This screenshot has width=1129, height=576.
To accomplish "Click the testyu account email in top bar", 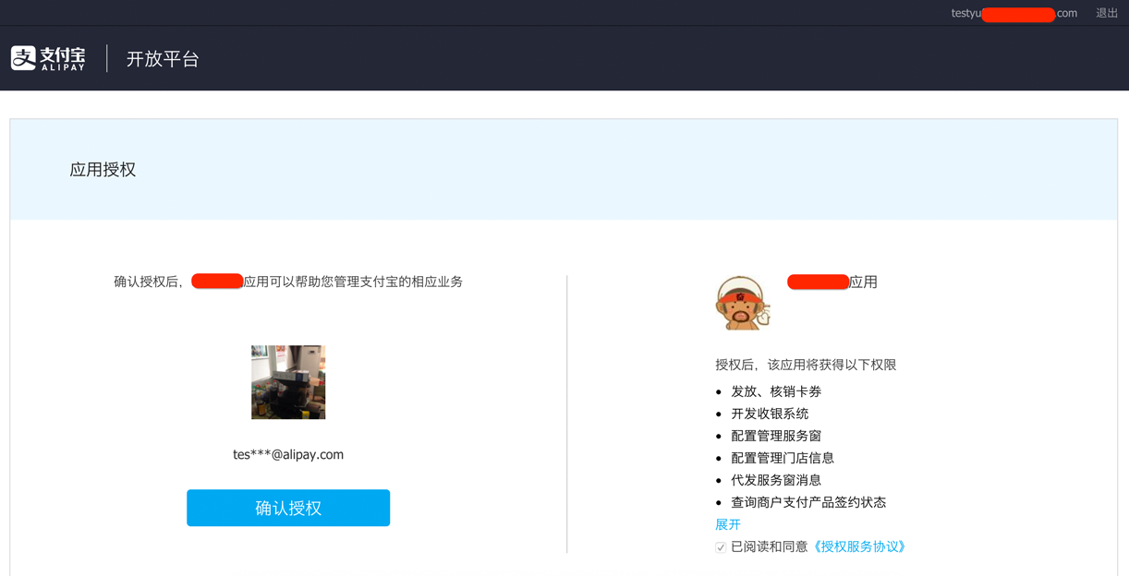I will 1014,13.
